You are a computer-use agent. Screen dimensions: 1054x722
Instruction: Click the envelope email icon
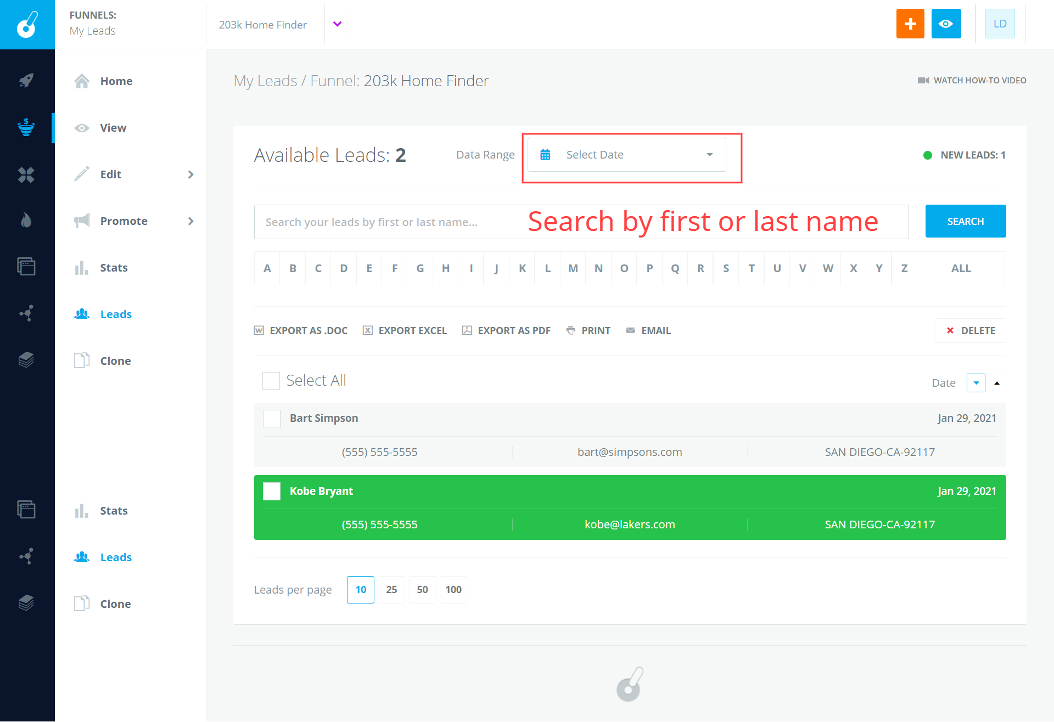click(631, 330)
